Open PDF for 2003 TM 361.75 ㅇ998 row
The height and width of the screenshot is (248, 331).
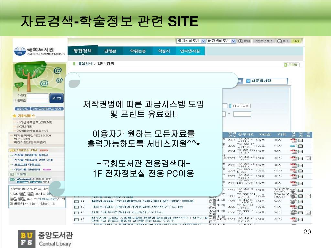(293, 165)
